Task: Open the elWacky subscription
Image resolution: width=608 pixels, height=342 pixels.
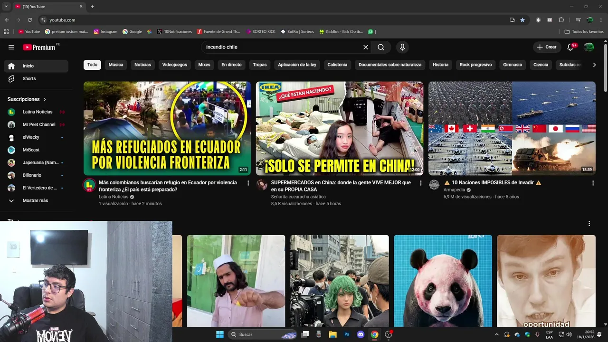Action: tap(36, 137)
